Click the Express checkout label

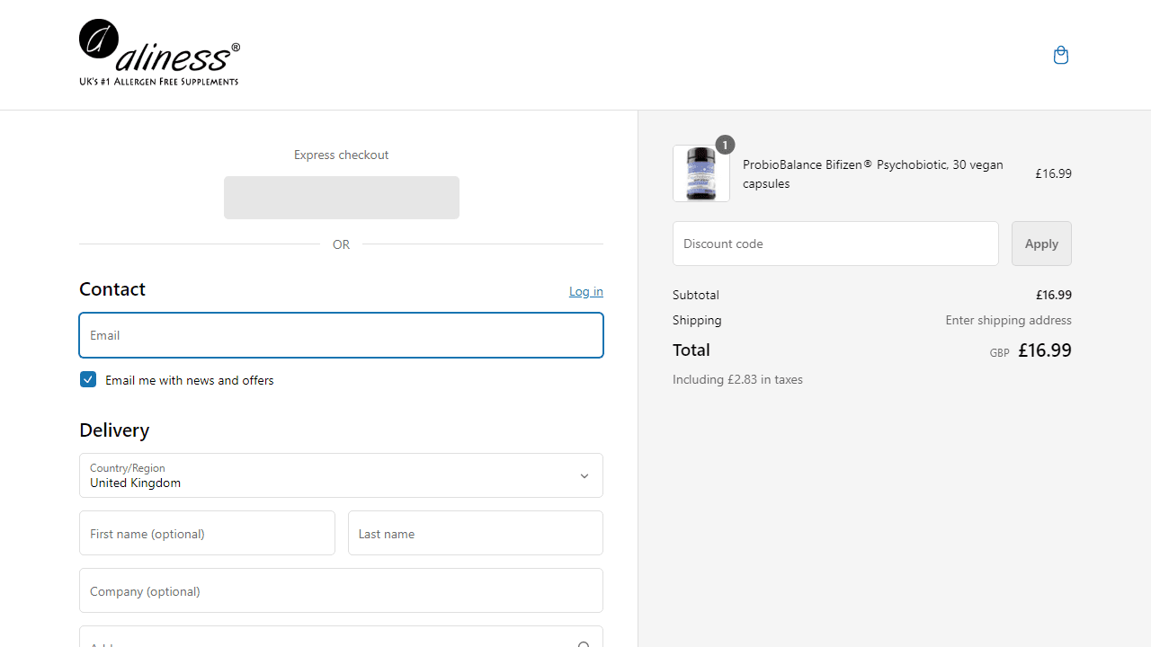341,155
